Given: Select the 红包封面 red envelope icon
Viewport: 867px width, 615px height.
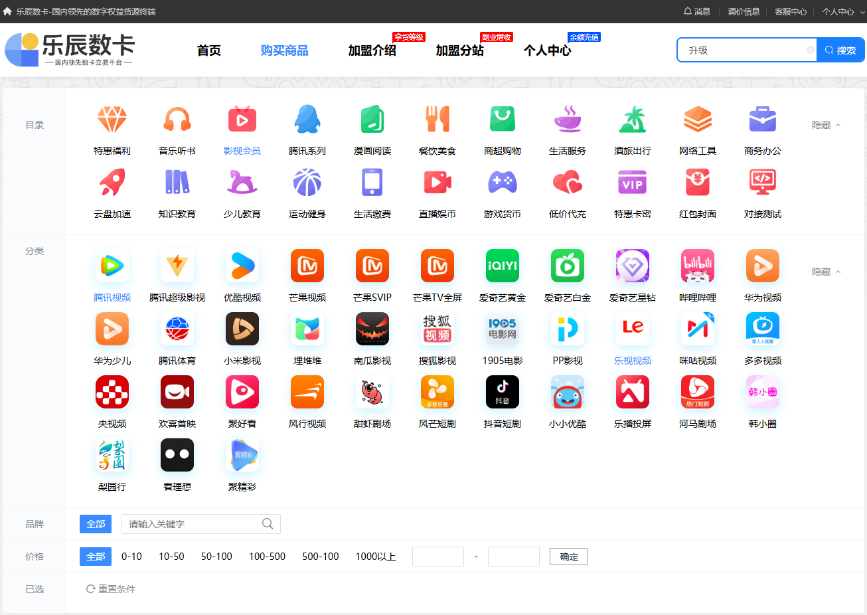Looking at the screenshot, I should (x=698, y=182).
